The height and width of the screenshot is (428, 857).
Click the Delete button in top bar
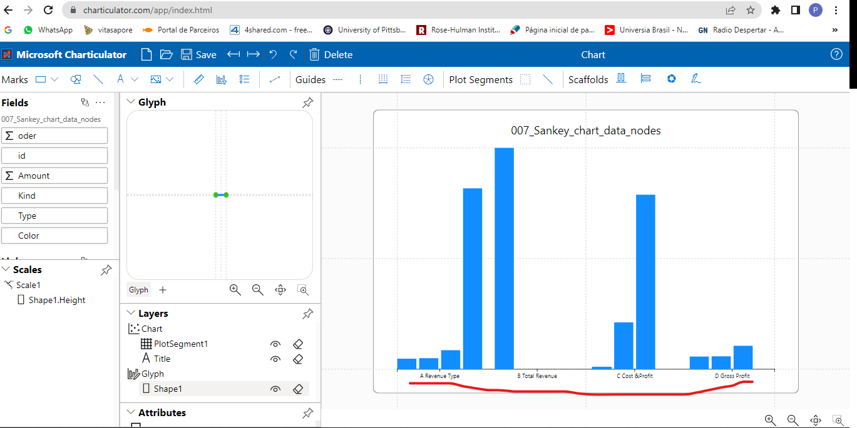tap(331, 54)
